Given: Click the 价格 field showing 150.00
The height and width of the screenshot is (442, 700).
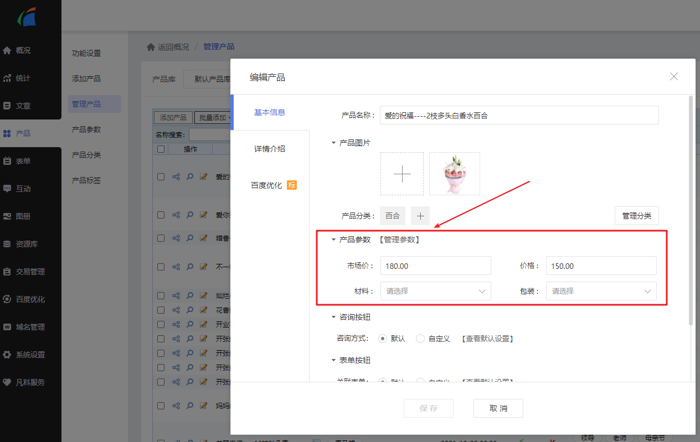Looking at the screenshot, I should click(x=601, y=266).
